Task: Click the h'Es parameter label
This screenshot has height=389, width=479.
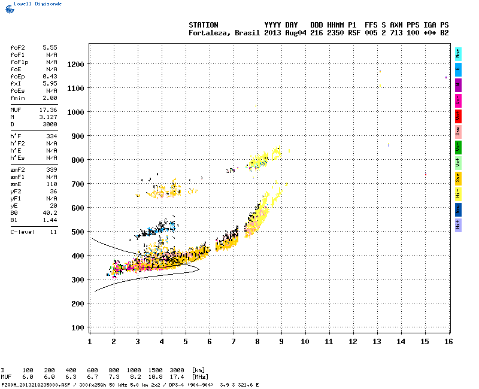Action: 17,157
